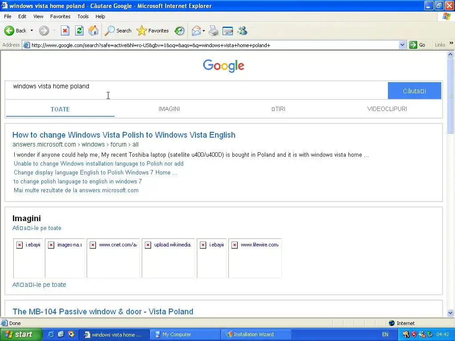Click the Stop loading icon

coord(65,31)
